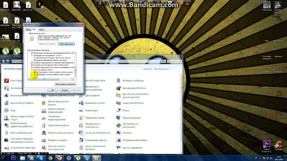The height and width of the screenshot is (161, 287).
Task: Open Мышь settings
Action: tap(123, 110)
